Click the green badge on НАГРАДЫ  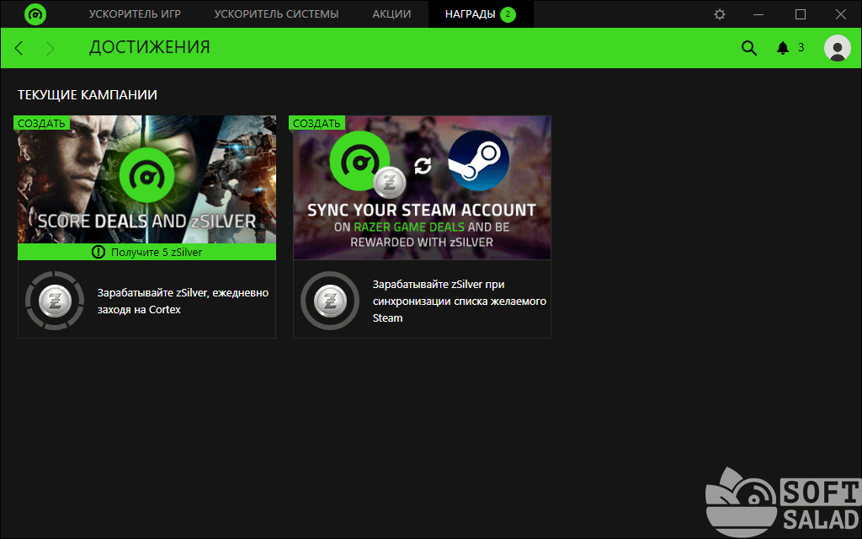[508, 14]
